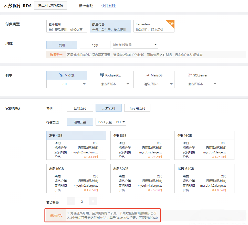248x225 pixels.
Task: Click the 5折 discount badge on Serverless
Action: coord(171,23)
